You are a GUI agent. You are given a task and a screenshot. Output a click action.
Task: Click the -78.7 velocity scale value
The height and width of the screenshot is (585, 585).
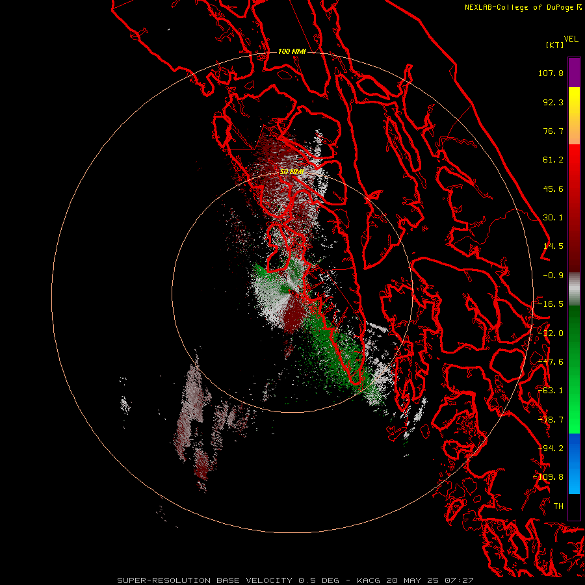pos(551,420)
